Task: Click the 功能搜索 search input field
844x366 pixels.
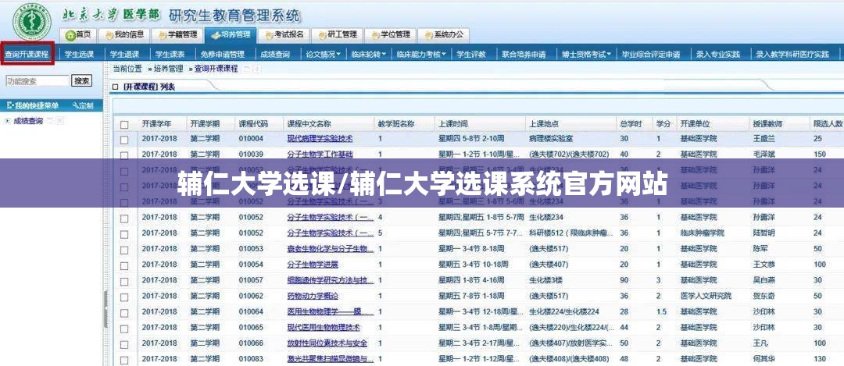Action: (38, 80)
